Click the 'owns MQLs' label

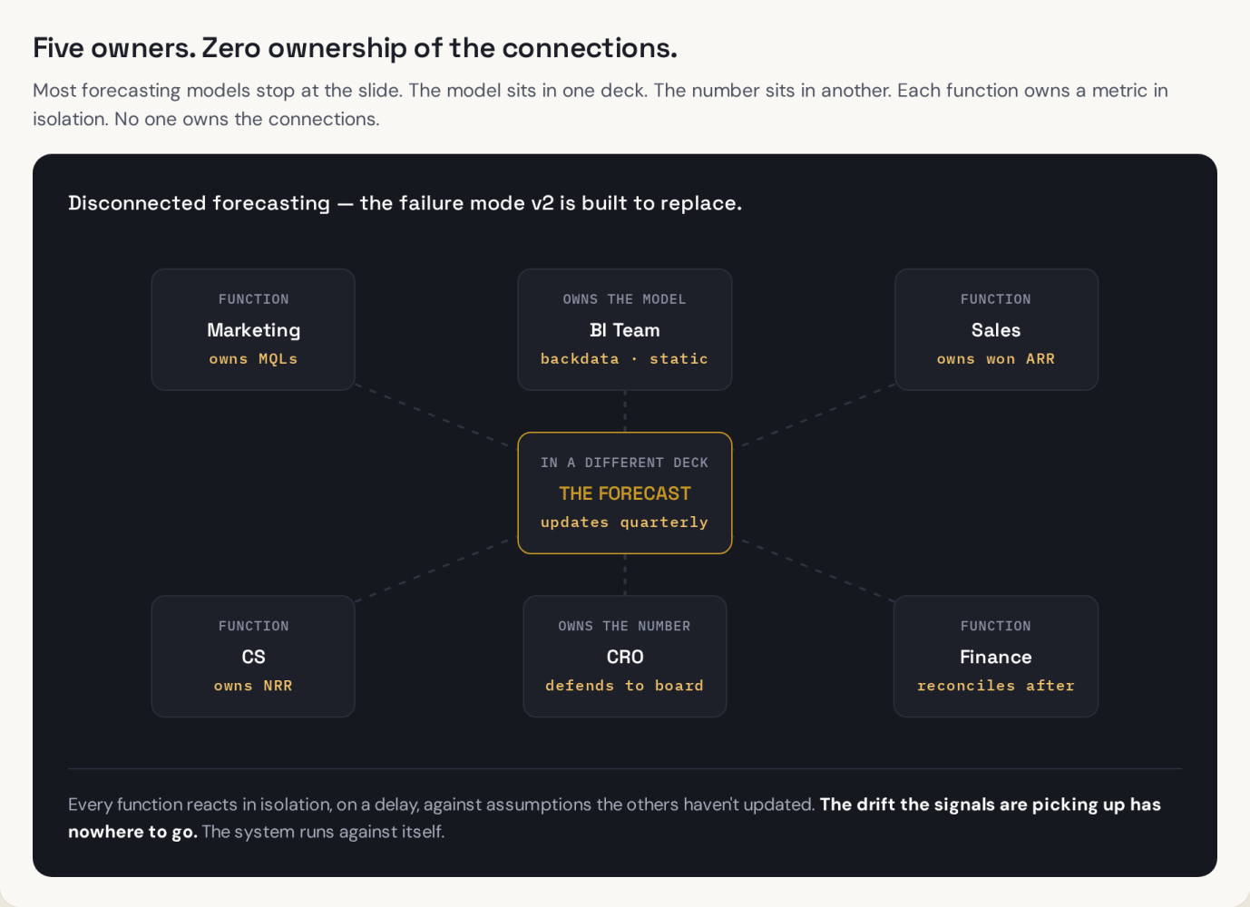click(x=253, y=359)
